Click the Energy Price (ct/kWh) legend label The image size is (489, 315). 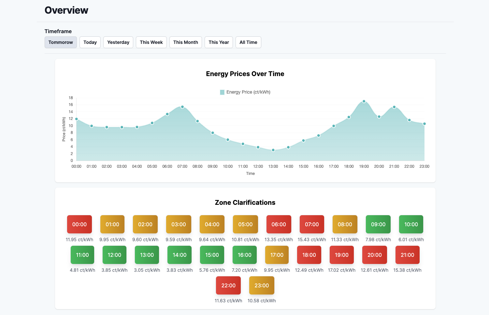coord(248,92)
